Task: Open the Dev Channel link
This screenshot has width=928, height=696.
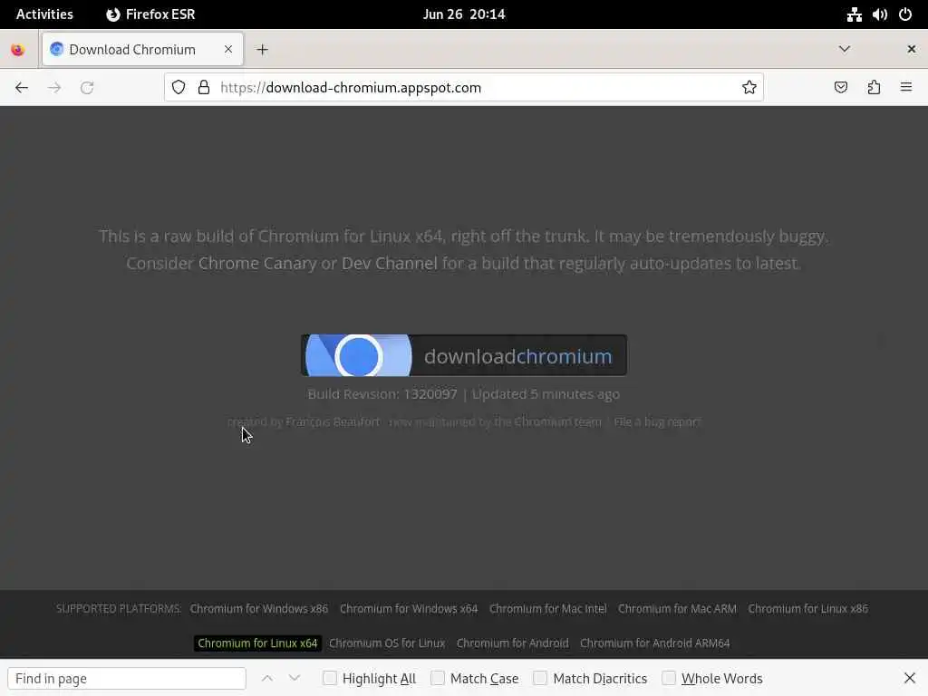Action: 390,264
